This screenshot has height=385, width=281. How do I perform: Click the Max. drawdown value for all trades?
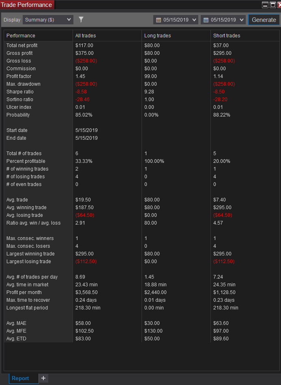[86, 84]
